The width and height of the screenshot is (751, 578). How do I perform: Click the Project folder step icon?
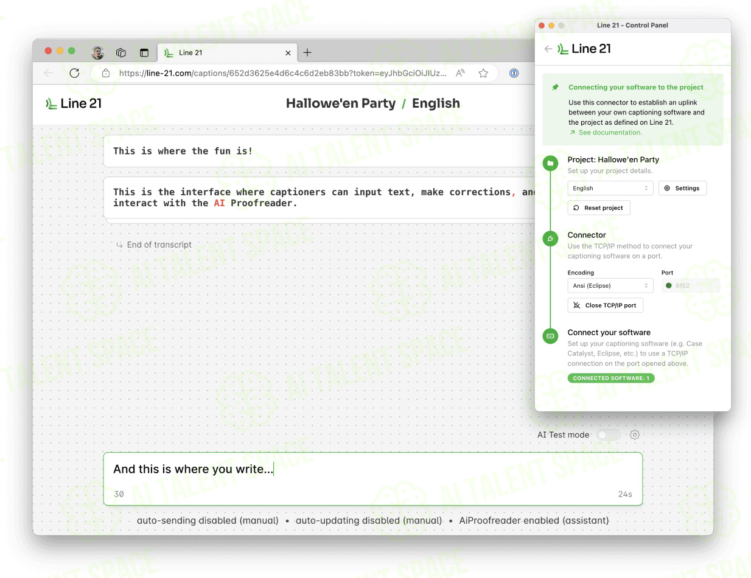(550, 164)
